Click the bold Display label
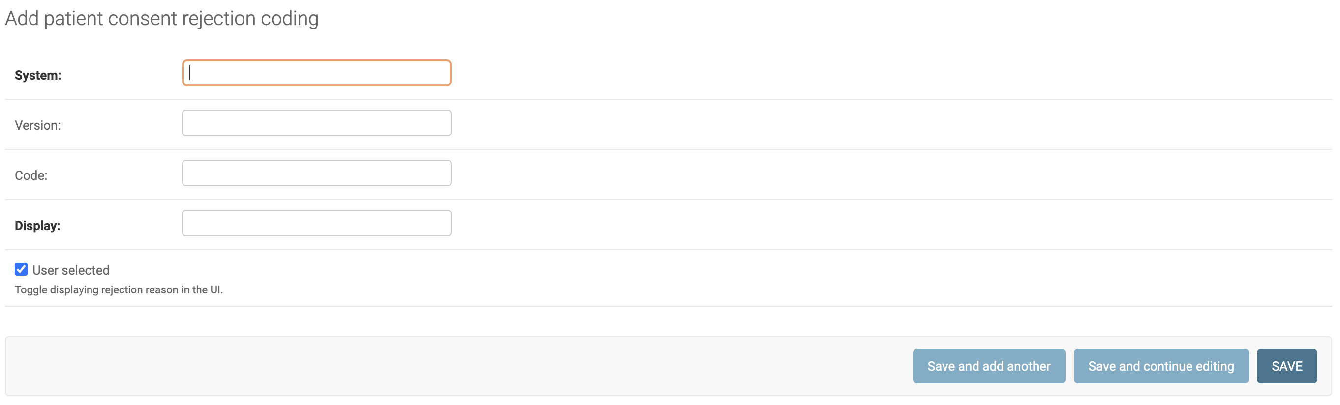This screenshot has width=1340, height=405. pyautogui.click(x=37, y=226)
